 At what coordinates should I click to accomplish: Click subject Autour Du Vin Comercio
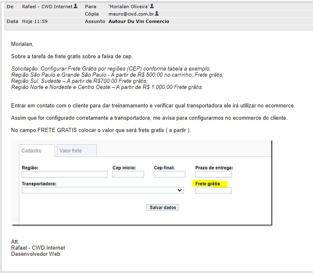139,21
